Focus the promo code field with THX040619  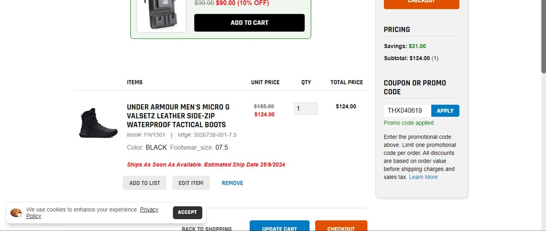coord(407,111)
